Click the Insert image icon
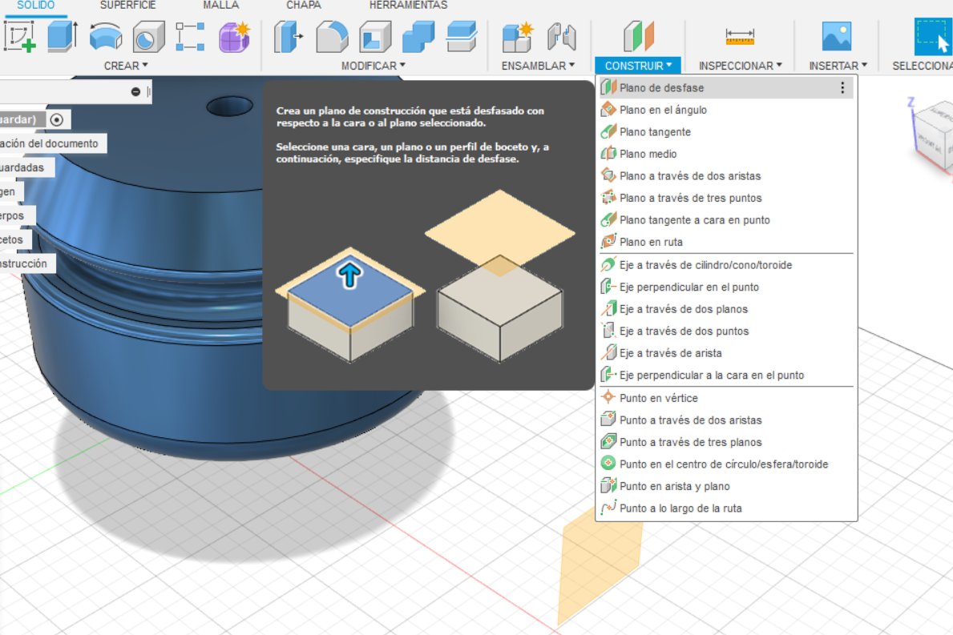 837,36
